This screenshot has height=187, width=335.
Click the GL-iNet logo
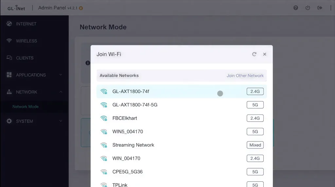click(x=16, y=8)
